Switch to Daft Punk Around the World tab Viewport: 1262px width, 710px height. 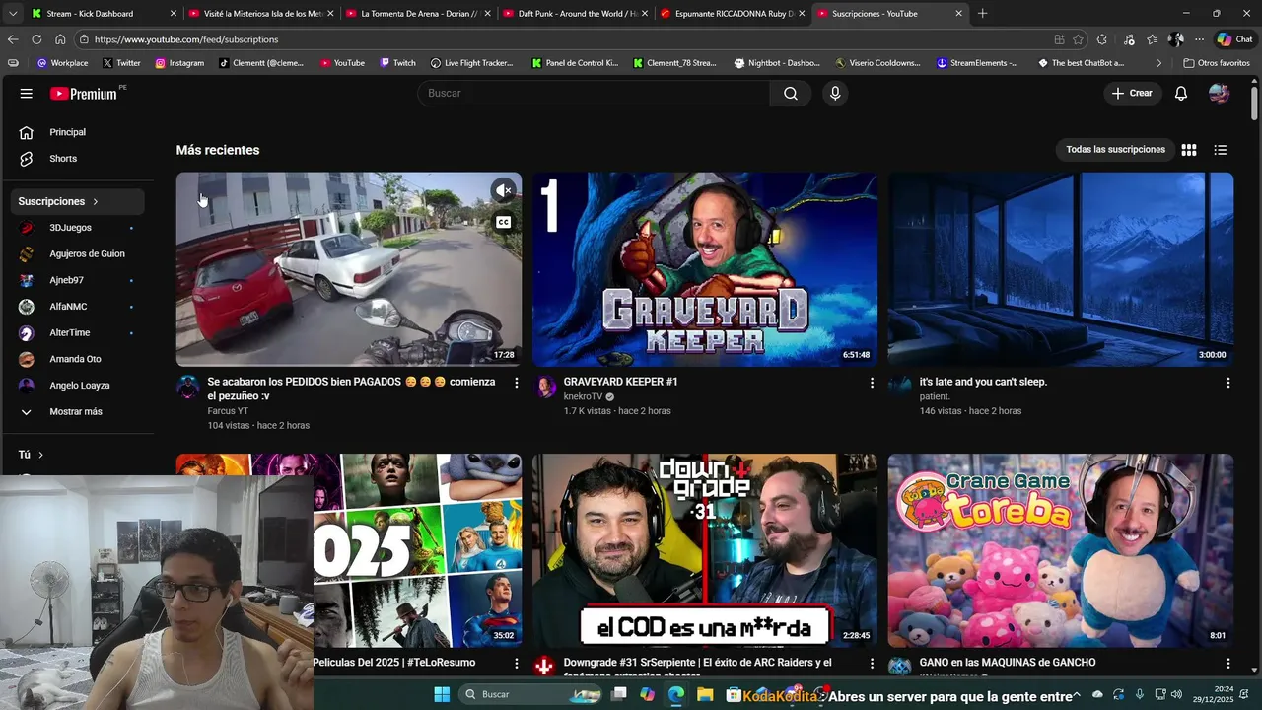coord(577,14)
